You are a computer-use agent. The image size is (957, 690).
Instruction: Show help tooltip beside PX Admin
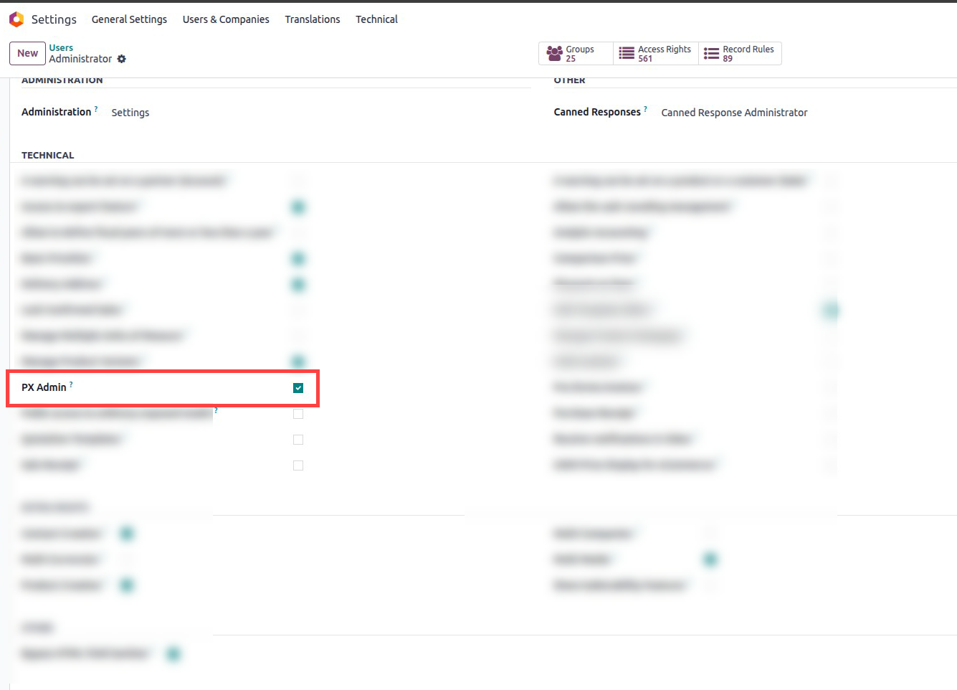click(x=71, y=384)
